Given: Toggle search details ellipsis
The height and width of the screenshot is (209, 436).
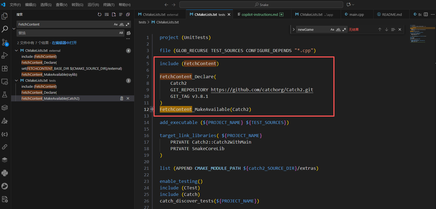Looking at the screenshot, I should point(128,39).
